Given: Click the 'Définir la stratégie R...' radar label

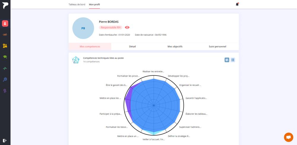Looking at the screenshot, I should pyautogui.click(x=179, y=136).
